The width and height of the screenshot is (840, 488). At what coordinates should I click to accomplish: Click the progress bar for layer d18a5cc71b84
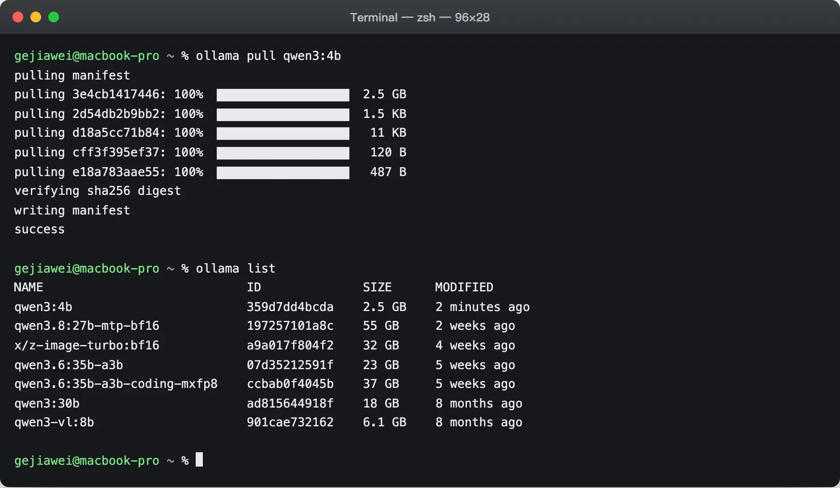click(x=283, y=133)
